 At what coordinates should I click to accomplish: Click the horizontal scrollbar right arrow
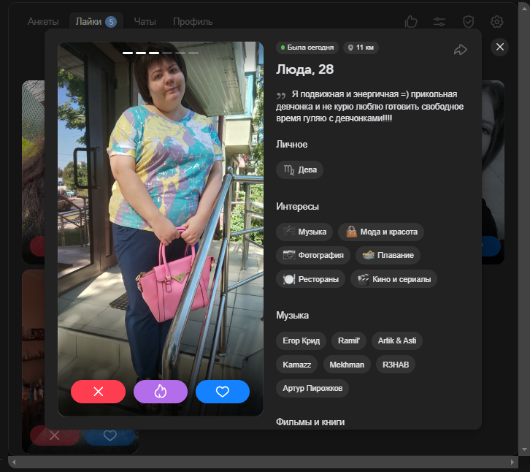point(512,462)
